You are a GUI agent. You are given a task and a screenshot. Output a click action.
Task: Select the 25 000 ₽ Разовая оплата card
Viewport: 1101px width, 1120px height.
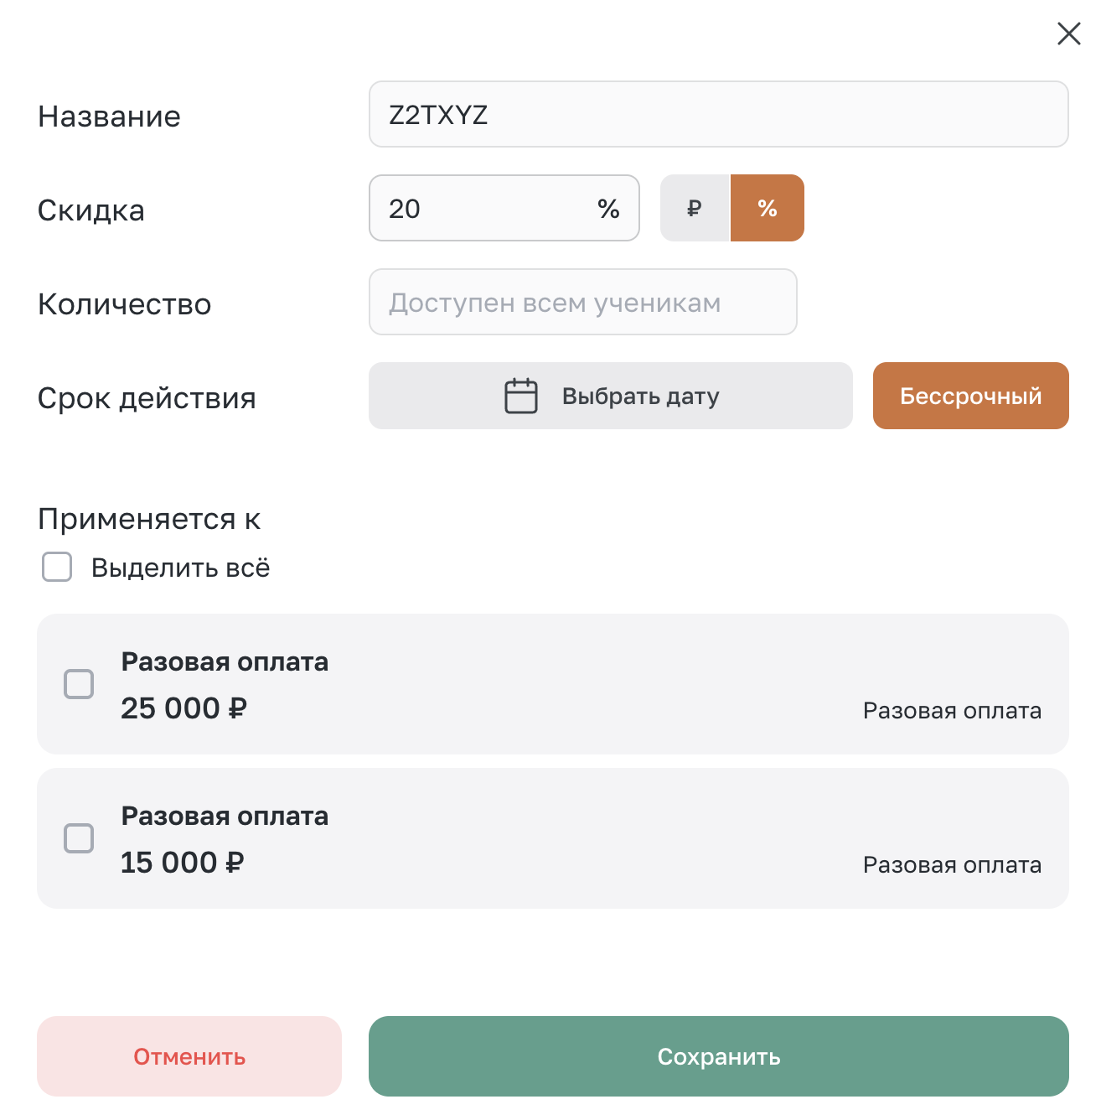pyautogui.click(x=553, y=684)
